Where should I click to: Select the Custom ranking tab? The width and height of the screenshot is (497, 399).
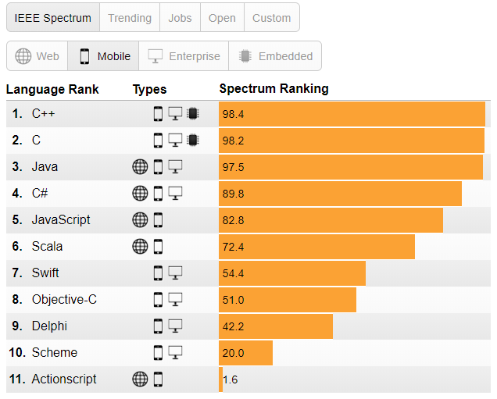pos(271,18)
